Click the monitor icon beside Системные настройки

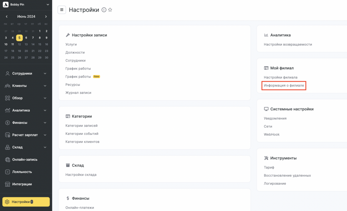tap(266, 109)
